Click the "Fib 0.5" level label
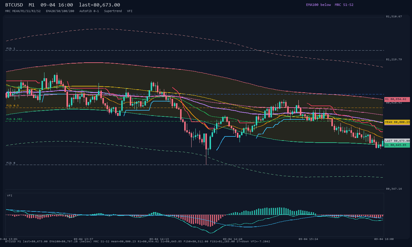Viewport: 412px width, 247px height. [12, 106]
